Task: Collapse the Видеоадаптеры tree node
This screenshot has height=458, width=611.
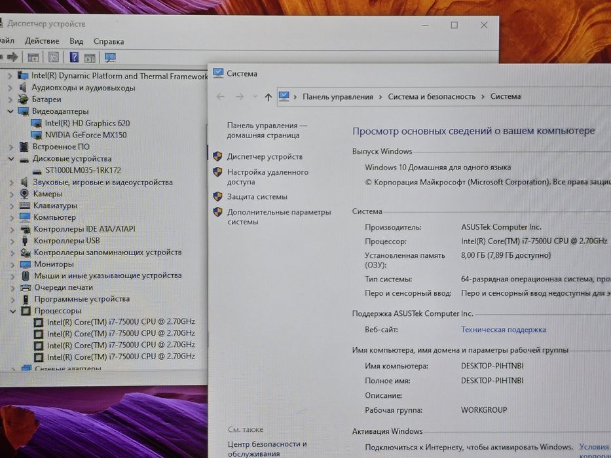Action: pyautogui.click(x=10, y=111)
